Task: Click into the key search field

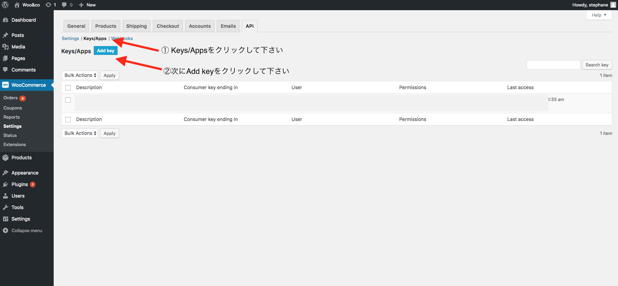Action: tap(553, 65)
